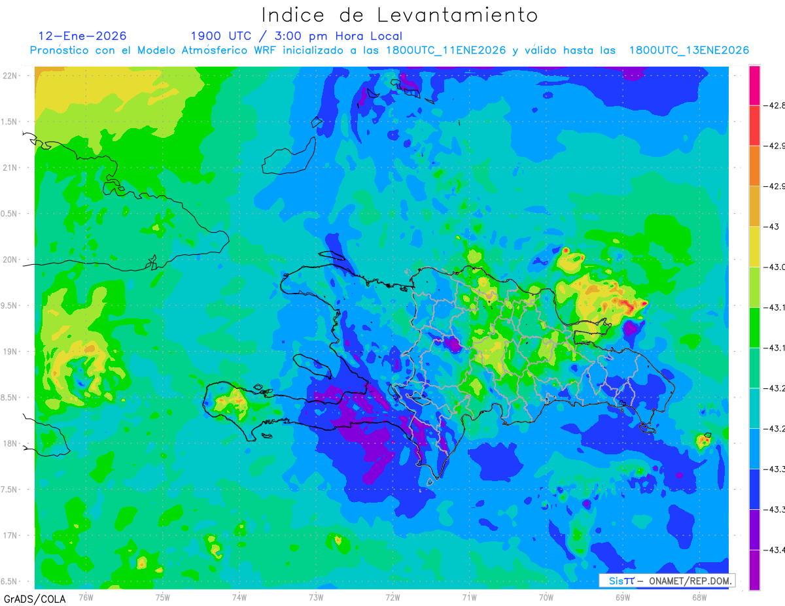Click the '73W' longitude label
Viewport: 785px width, 606px height.
[x=316, y=597]
